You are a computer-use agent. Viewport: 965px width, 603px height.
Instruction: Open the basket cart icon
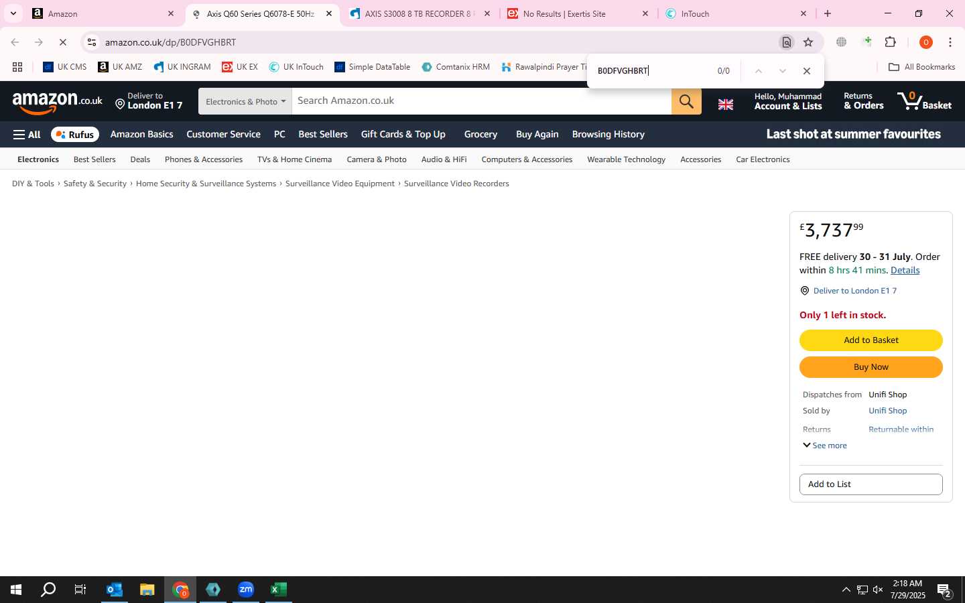click(925, 101)
